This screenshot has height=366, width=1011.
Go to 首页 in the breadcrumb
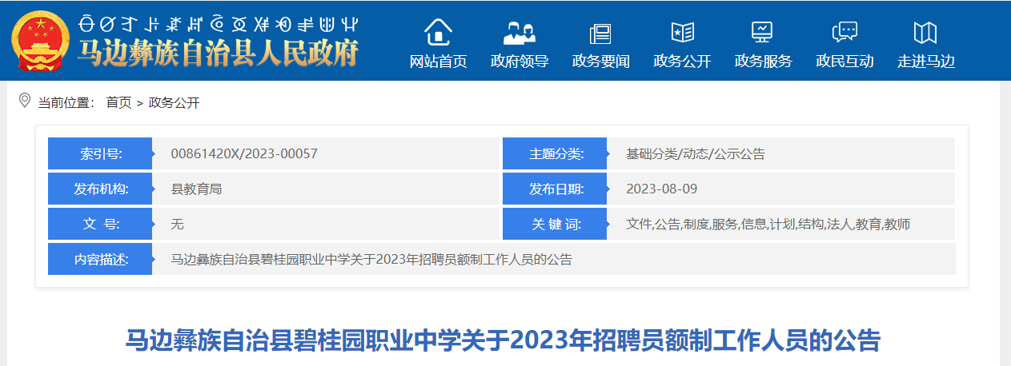point(118,102)
